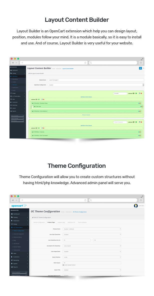Click the Module Name input field
The height and width of the screenshot is (296, 154).
pyautogui.click(x=96, y=80)
